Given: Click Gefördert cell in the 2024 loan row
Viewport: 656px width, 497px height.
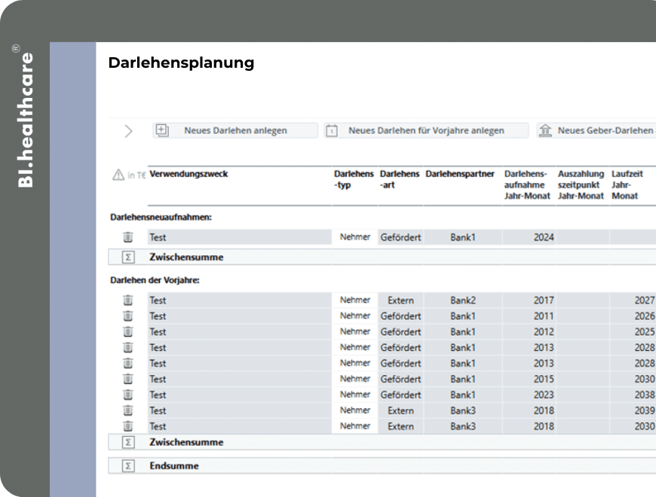Looking at the screenshot, I should pos(400,237).
